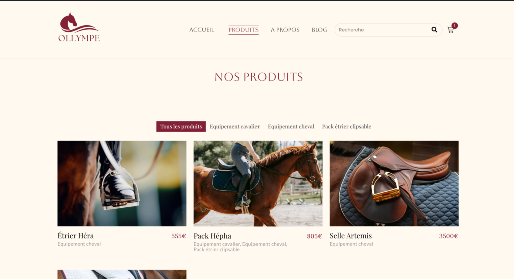This screenshot has width=514, height=279.
Task: Click the cart item count badge
Action: point(455,25)
